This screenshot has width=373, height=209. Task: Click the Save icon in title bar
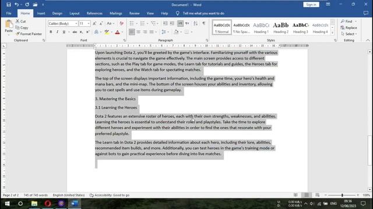click(9, 5)
